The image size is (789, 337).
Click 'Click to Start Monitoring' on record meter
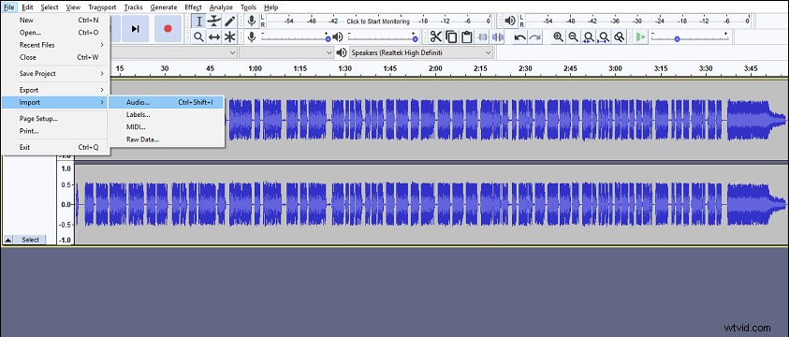click(378, 22)
